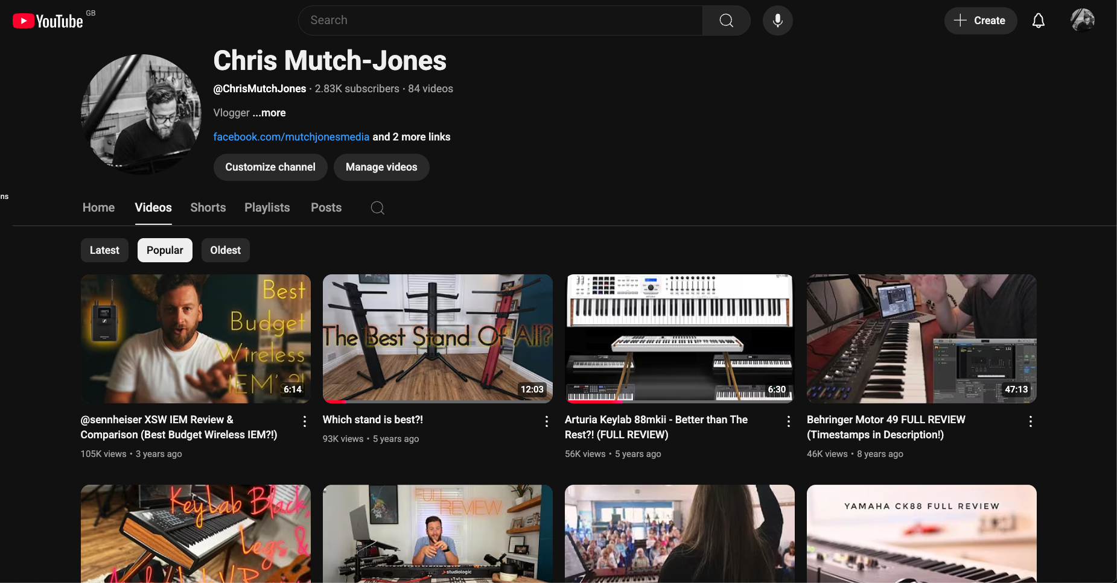Open the studiologic FULL REVIEW thumbnail

(438, 534)
